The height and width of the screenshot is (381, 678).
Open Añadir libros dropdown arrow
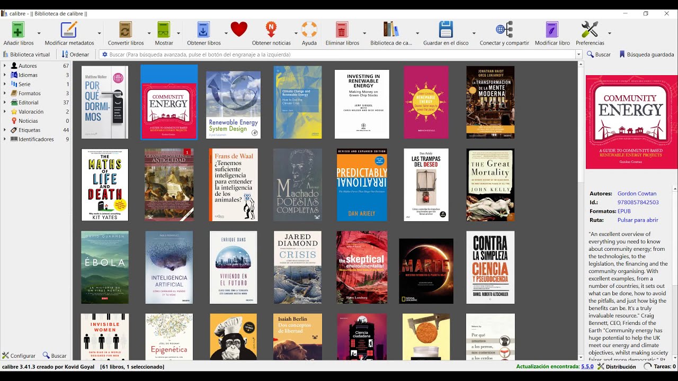[x=39, y=33]
